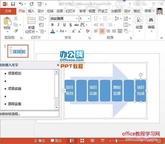Switch to Slide Sorter view in status bar
The image size is (165, 144).
pos(82,141)
